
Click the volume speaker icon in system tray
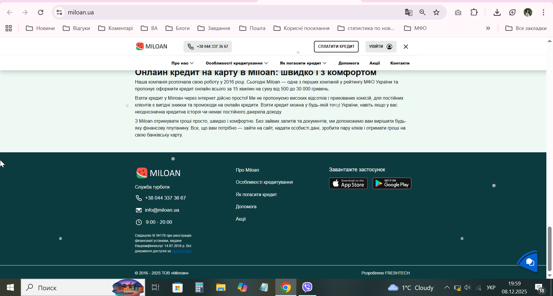point(467,288)
